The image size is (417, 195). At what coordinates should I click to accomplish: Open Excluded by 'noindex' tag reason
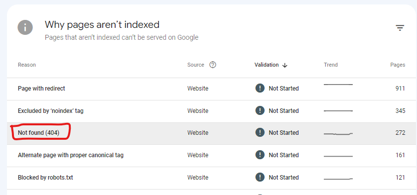(50, 111)
